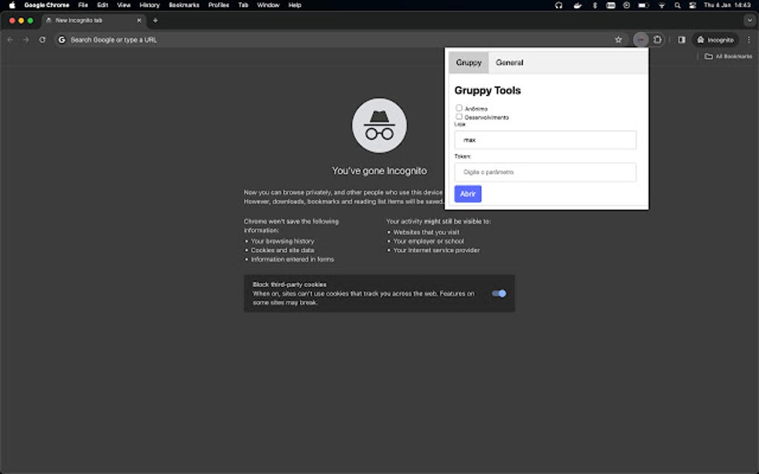
Task: Open the Chrome three-dot menu
Action: 749,39
